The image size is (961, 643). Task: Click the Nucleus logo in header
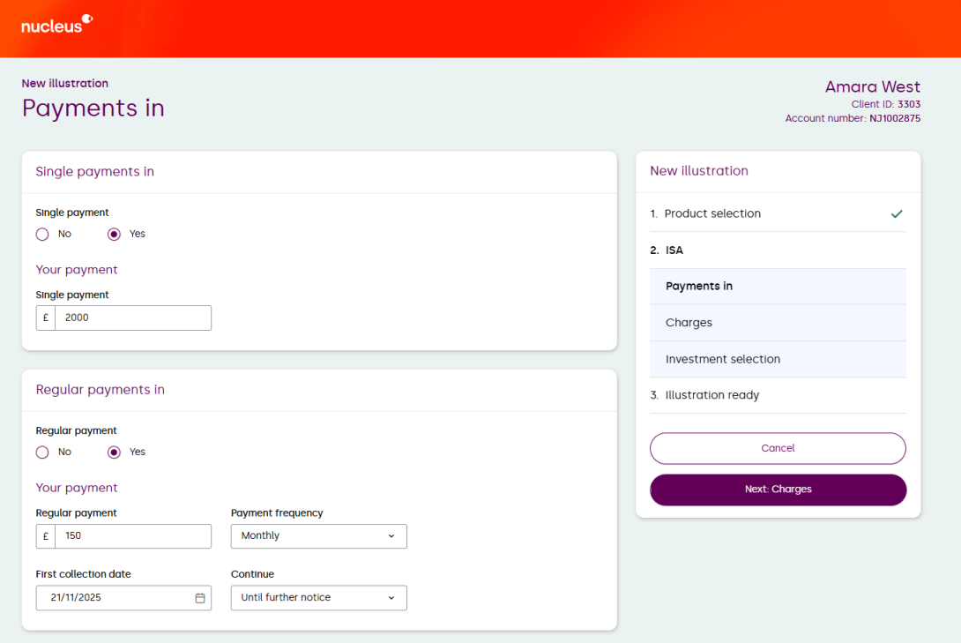pos(56,24)
